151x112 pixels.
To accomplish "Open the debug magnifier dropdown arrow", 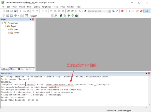I will coord(125,11).
